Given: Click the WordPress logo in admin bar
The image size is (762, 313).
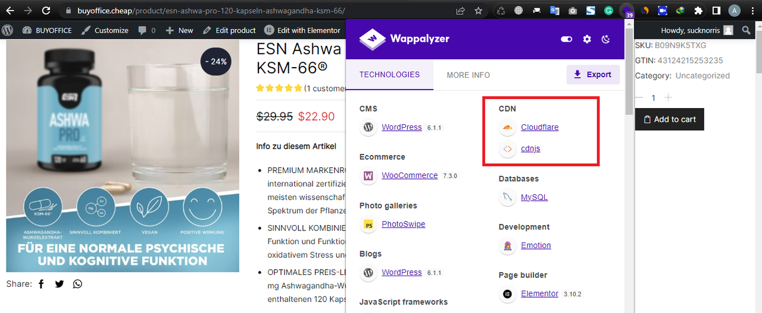Looking at the screenshot, I should [x=8, y=30].
